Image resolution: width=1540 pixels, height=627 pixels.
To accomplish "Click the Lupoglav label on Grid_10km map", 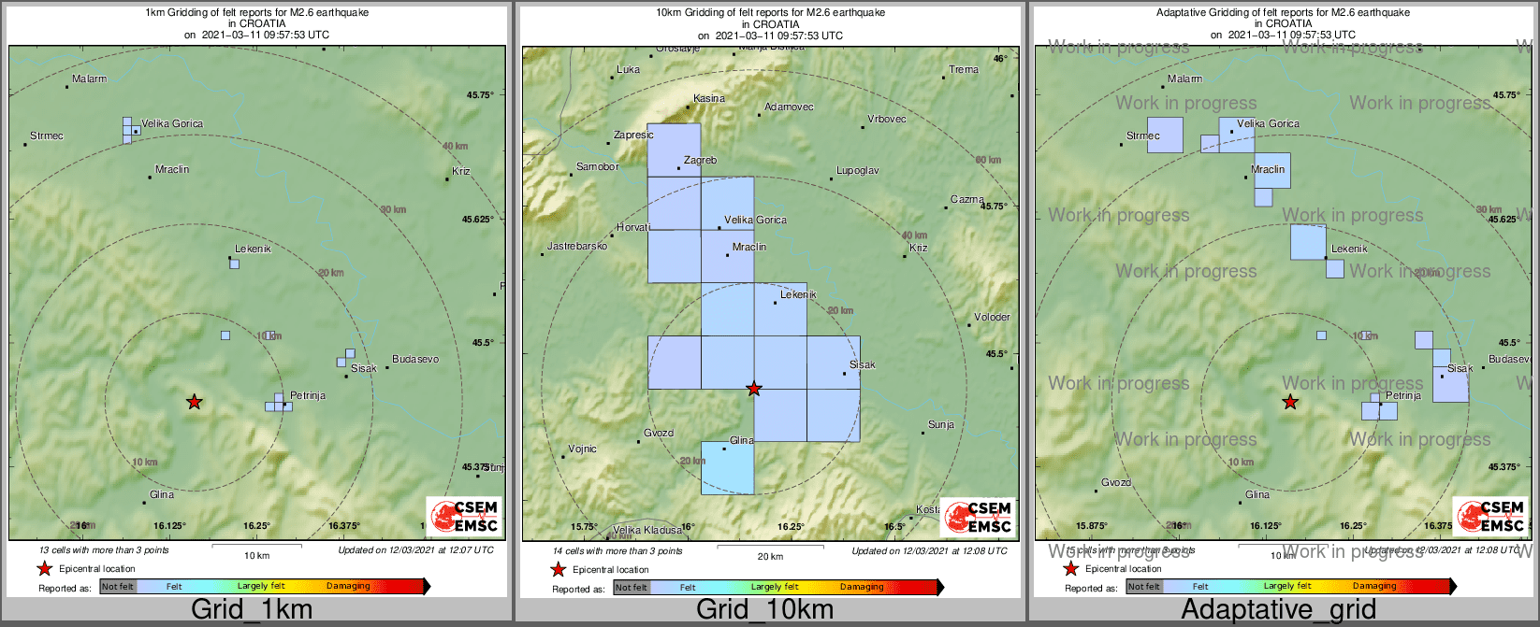I will (858, 170).
